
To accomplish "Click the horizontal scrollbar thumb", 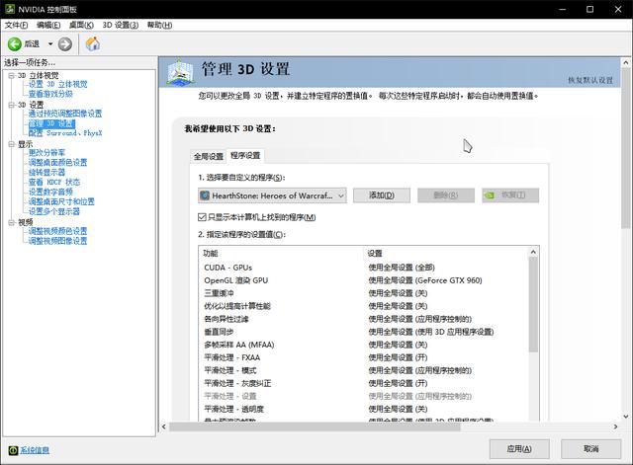I will 315,426.
